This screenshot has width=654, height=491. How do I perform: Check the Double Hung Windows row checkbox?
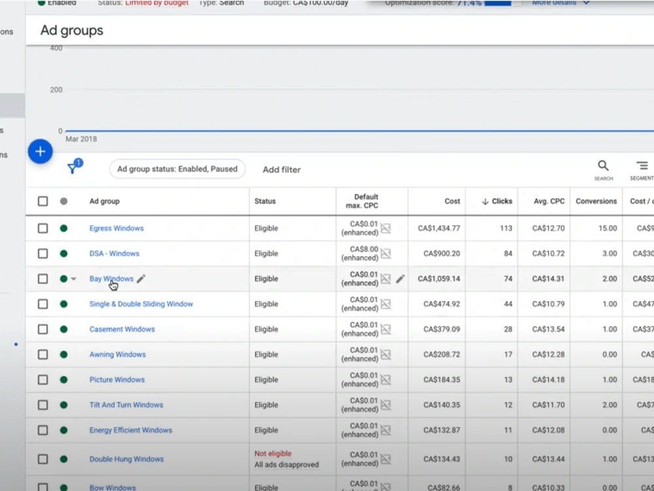[x=43, y=460]
